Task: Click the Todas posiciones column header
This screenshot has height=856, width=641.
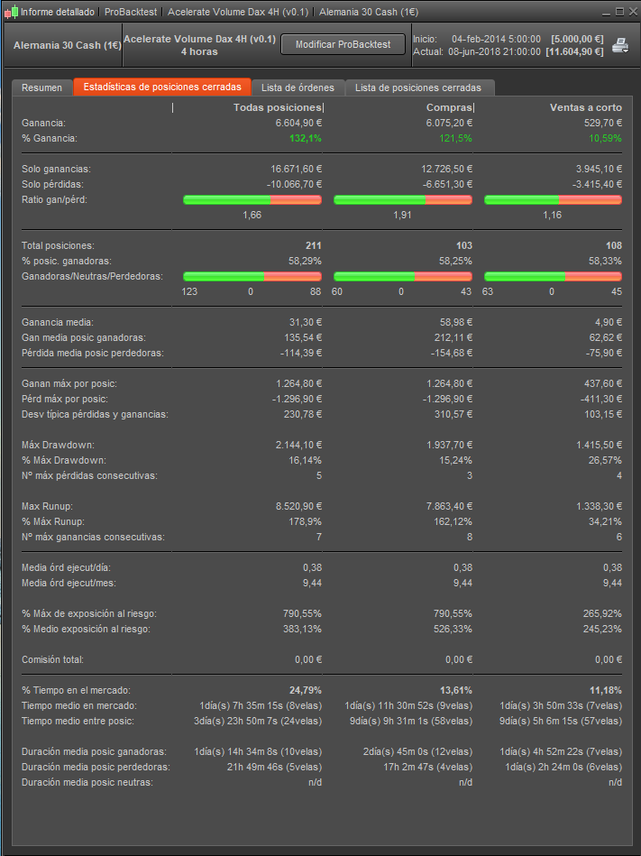Action: [x=277, y=108]
